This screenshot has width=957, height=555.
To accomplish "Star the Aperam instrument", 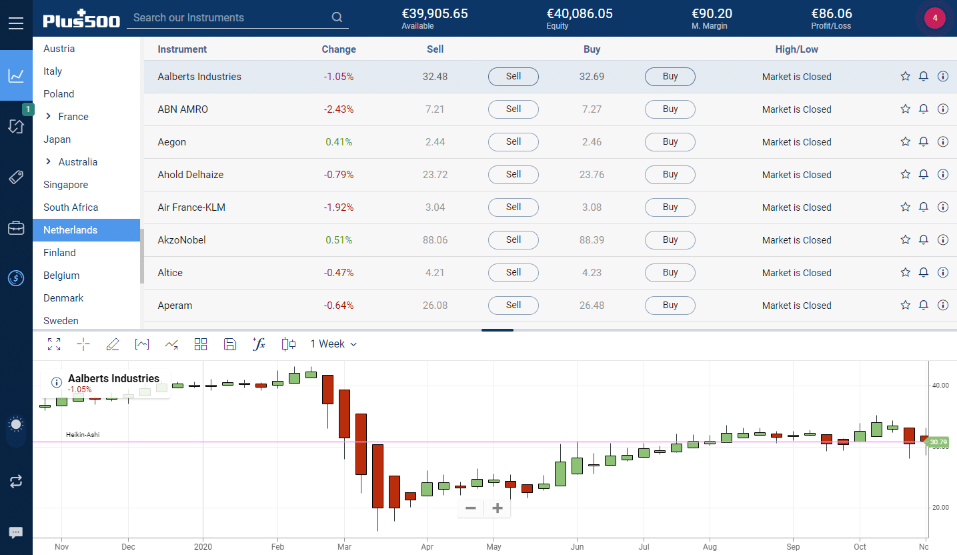I will [x=906, y=305].
